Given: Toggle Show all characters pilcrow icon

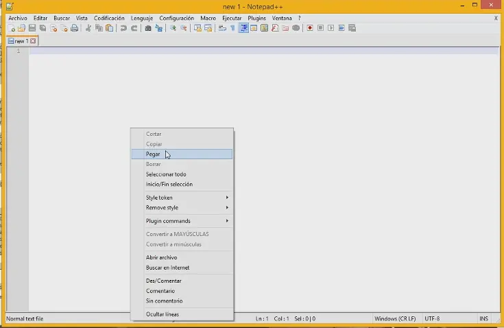Looking at the screenshot, I should pos(232,28).
